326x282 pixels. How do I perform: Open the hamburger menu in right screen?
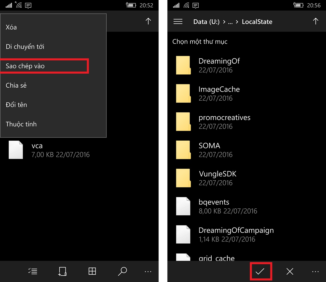click(x=178, y=22)
